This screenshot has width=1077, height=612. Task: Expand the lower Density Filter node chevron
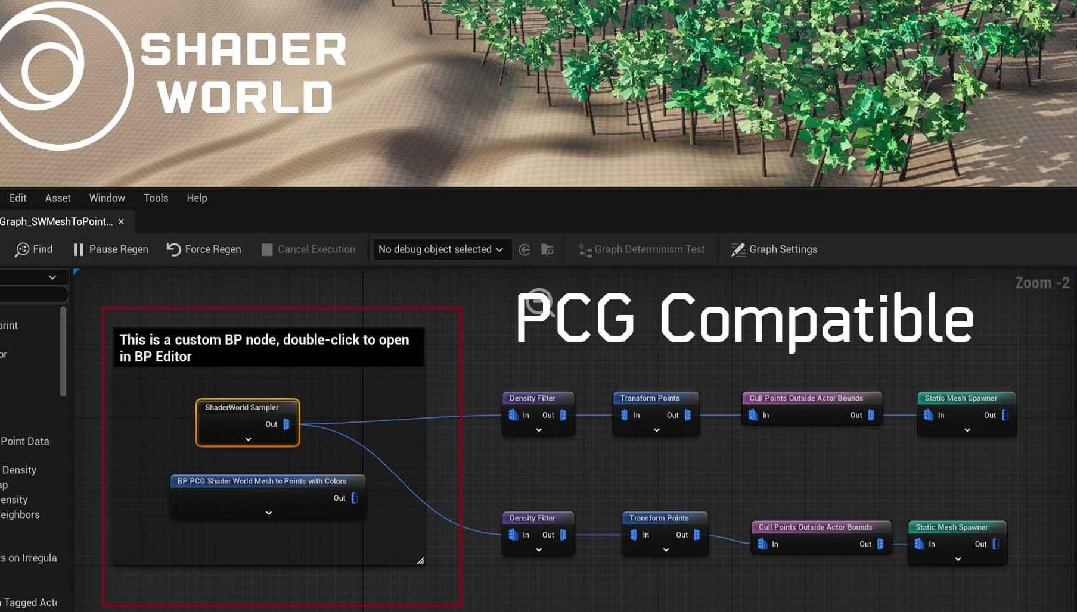point(539,549)
